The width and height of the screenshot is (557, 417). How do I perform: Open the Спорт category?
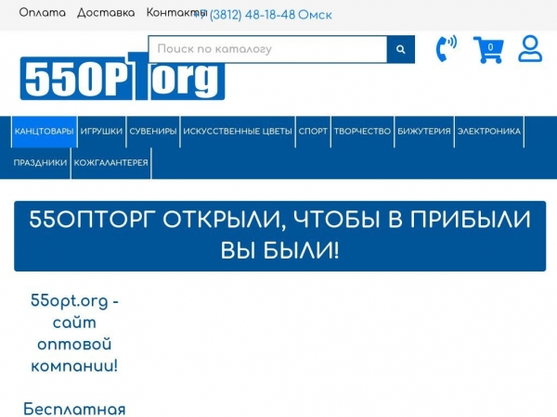[313, 132]
